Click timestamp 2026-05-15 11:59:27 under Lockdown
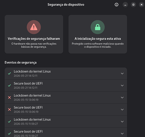The height and width of the screenshot is (137, 145). [26, 124]
